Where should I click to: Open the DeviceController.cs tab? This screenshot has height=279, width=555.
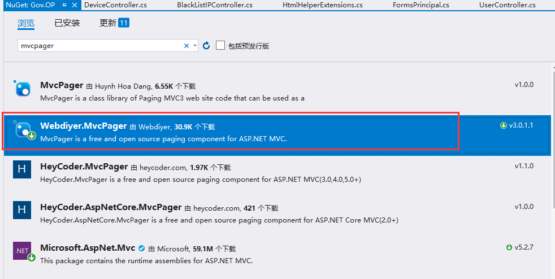115,5
